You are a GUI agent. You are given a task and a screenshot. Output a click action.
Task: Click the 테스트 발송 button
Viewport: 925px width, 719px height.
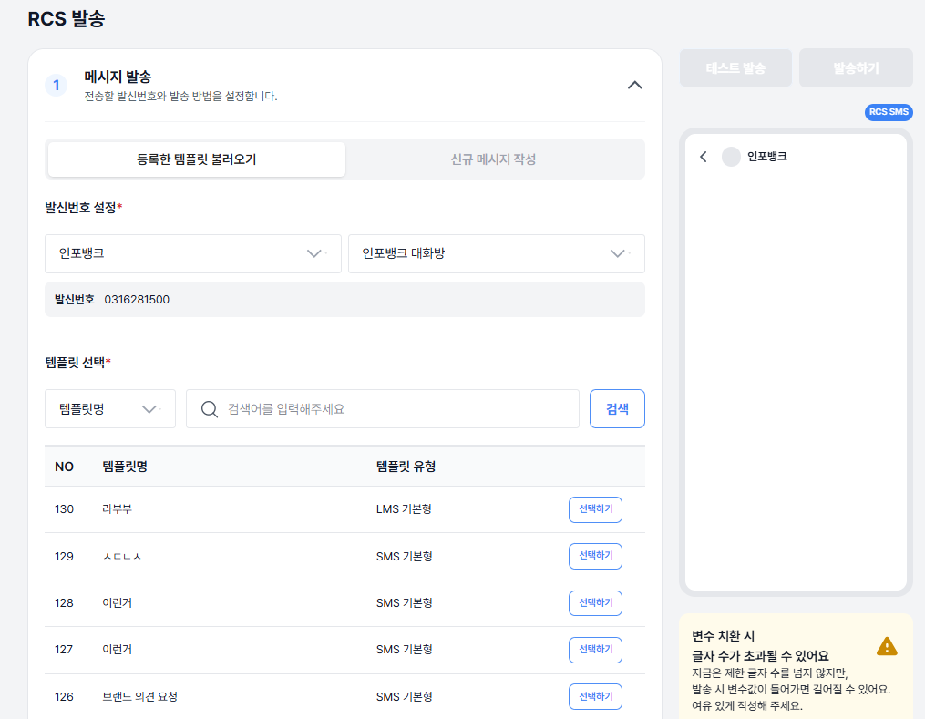click(x=735, y=68)
